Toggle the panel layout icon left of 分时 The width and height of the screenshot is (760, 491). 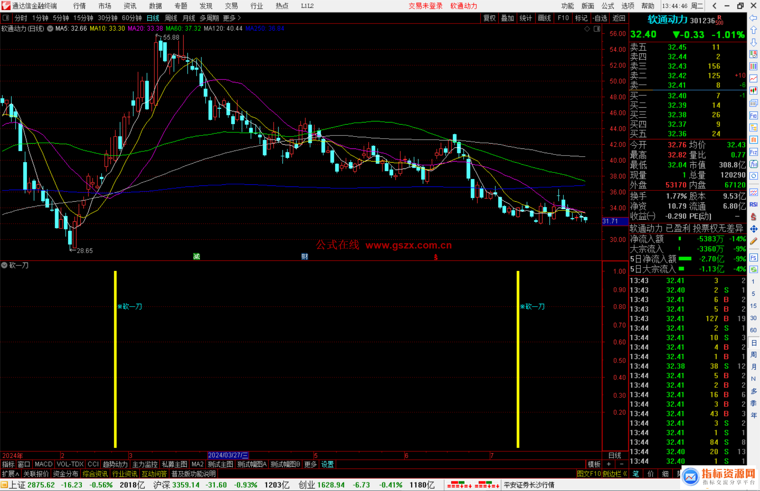(6, 18)
